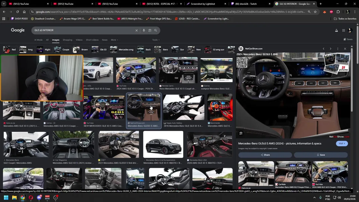Search inside image with the Lens icon on preview
This screenshot has height=202, width=359.
(x=241, y=133)
